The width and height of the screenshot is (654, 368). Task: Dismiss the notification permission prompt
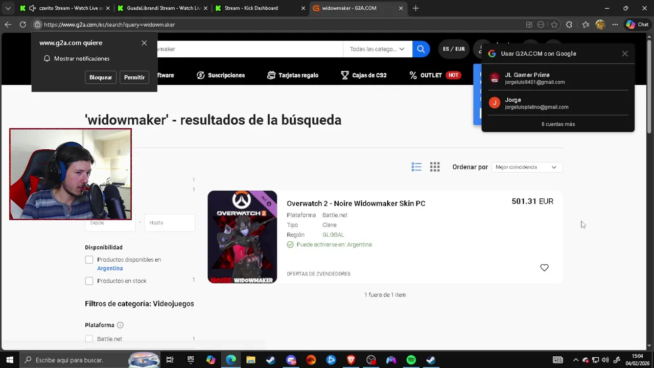click(x=144, y=43)
